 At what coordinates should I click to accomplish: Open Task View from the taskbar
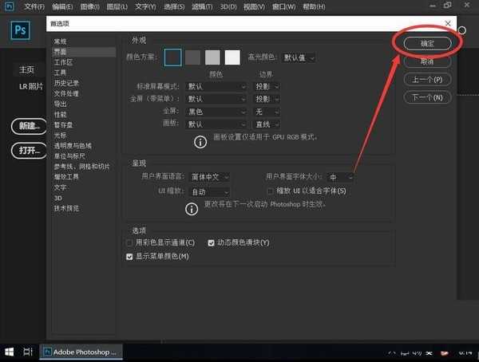point(28,351)
